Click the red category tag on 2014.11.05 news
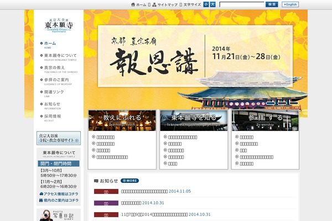This screenshot has width=332, height=221. (106, 192)
